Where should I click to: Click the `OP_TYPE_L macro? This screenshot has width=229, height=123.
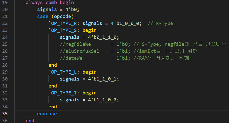[x=63, y=72]
